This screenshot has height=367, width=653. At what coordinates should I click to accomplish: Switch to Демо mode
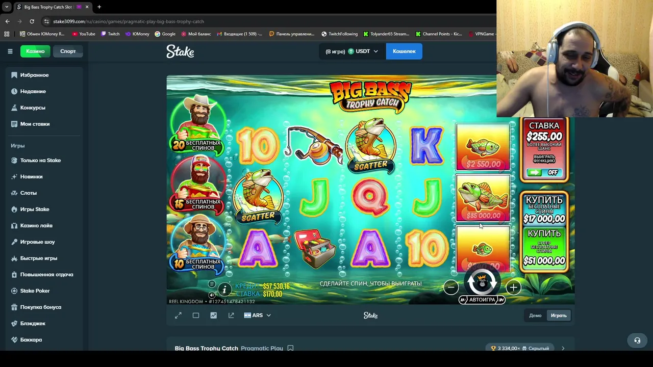[535, 316]
